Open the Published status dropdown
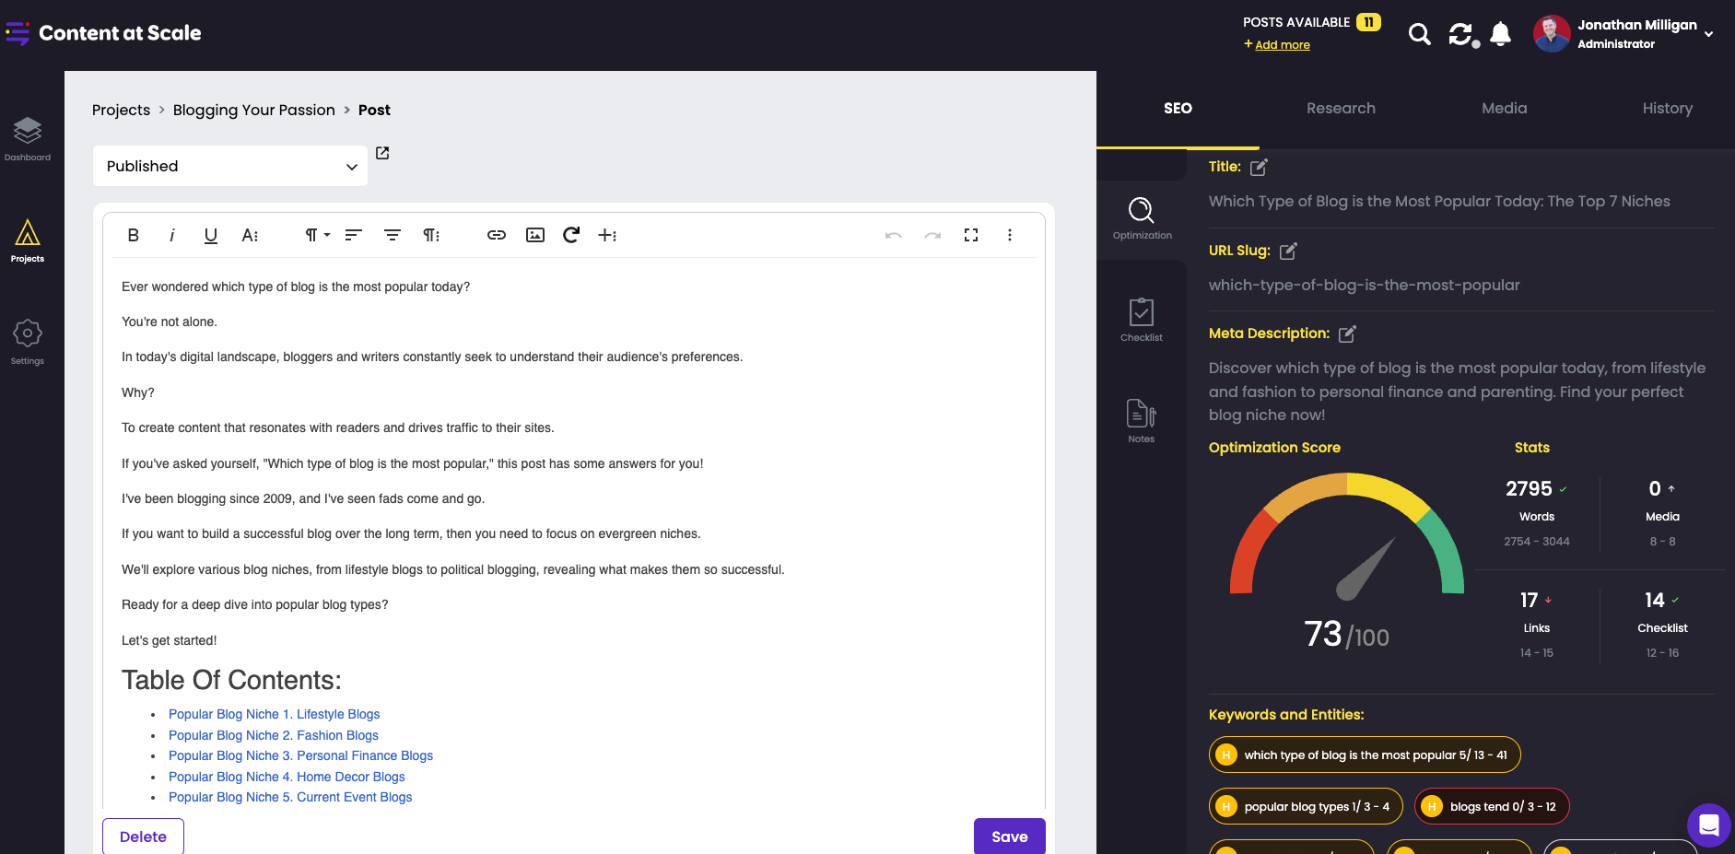Screen dimensions: 1735x854 click(x=229, y=166)
